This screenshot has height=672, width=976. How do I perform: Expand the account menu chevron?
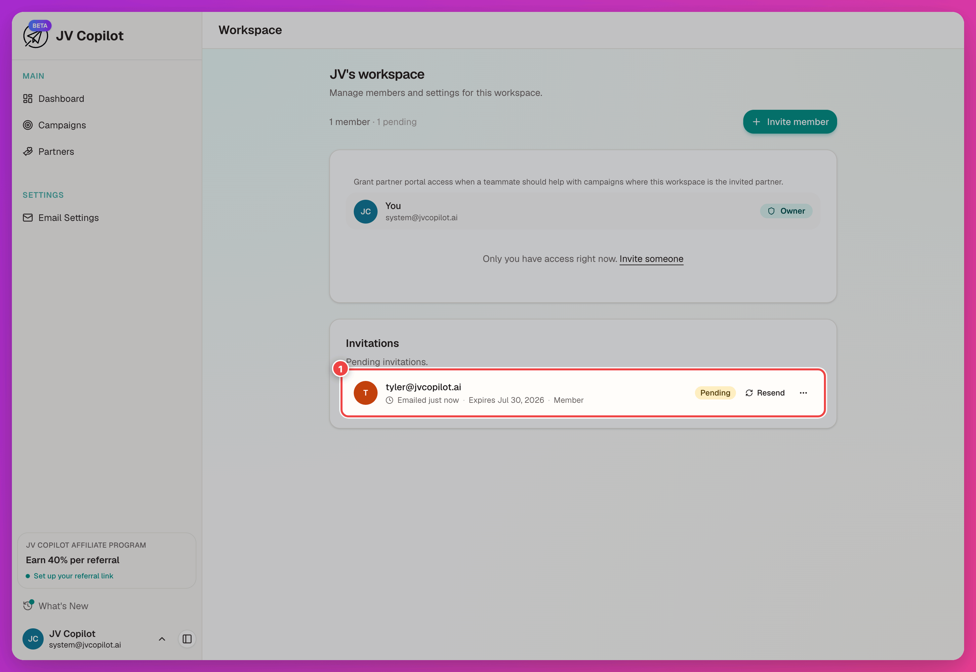click(162, 639)
